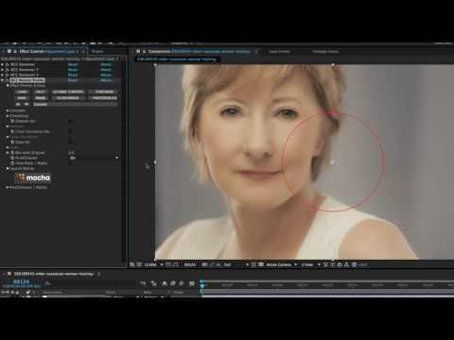The image size is (454, 340).
Task: Enable stopwatch for Sharpen On
Action: (x=12, y=121)
